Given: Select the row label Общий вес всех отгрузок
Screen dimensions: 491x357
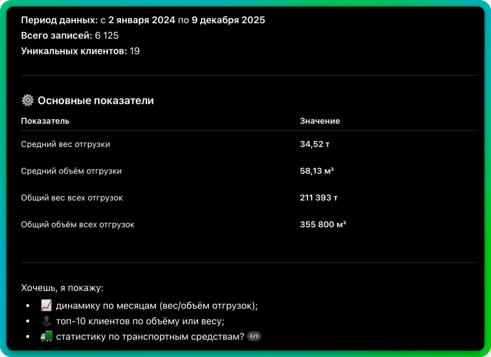Looking at the screenshot, I should click(72, 198).
